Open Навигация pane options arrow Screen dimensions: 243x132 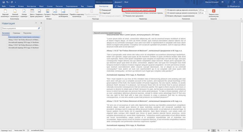pyautogui.click(x=36, y=23)
